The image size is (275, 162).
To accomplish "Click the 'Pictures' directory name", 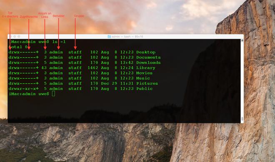I will tap(147, 83).
